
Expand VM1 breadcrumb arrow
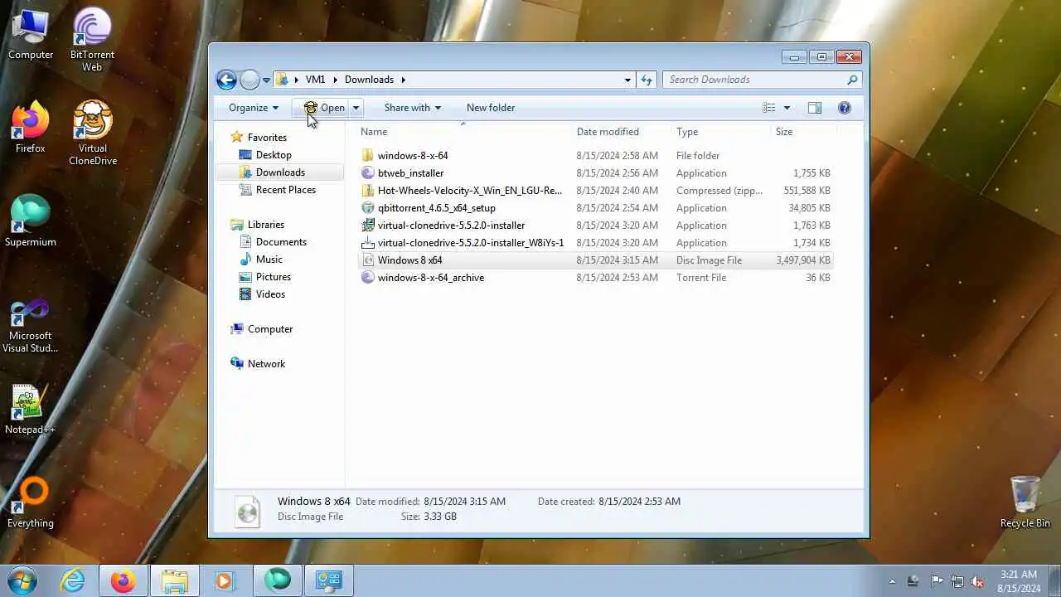click(336, 80)
